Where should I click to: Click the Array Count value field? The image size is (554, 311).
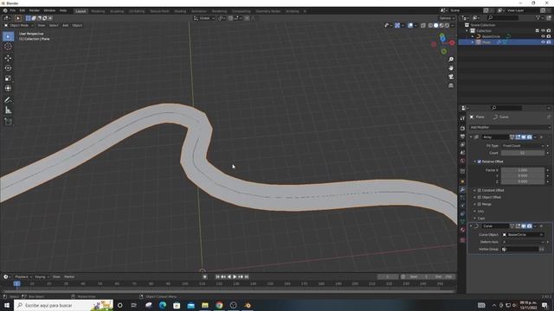[523, 153]
